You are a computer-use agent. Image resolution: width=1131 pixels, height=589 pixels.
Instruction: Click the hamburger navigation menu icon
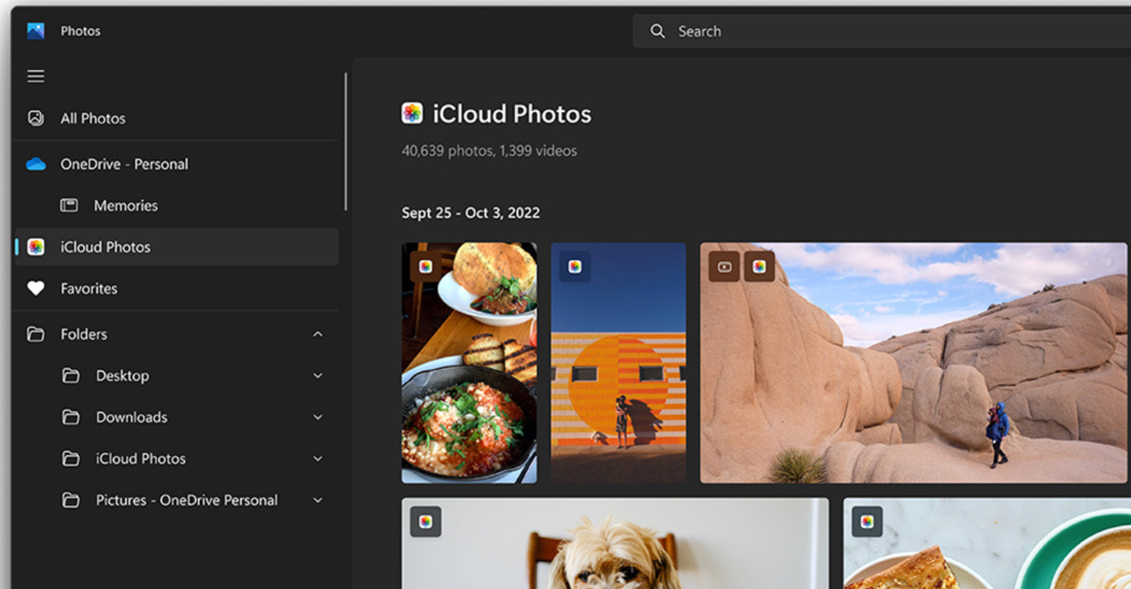coord(36,76)
